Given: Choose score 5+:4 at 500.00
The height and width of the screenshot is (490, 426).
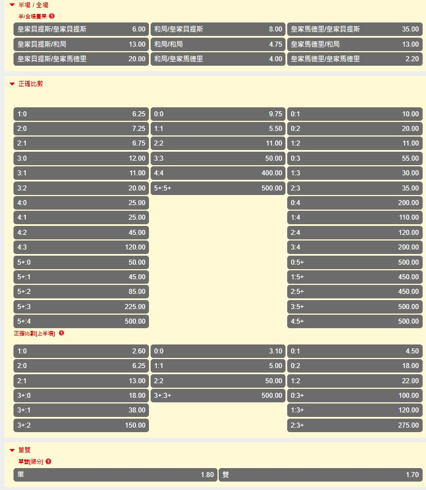Looking at the screenshot, I should tap(81, 321).
